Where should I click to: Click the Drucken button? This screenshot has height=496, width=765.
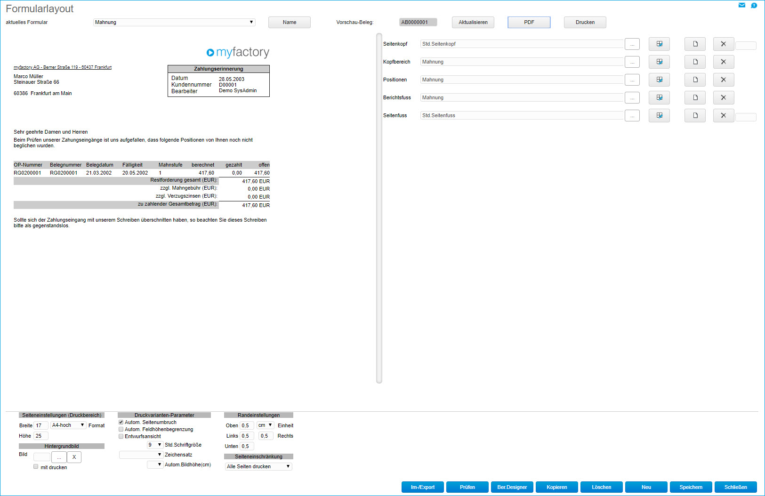pyautogui.click(x=585, y=22)
